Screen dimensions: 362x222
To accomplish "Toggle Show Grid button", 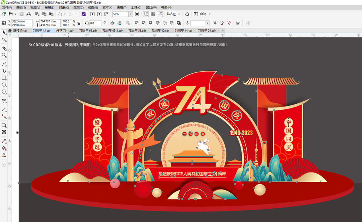I will 153,14.
